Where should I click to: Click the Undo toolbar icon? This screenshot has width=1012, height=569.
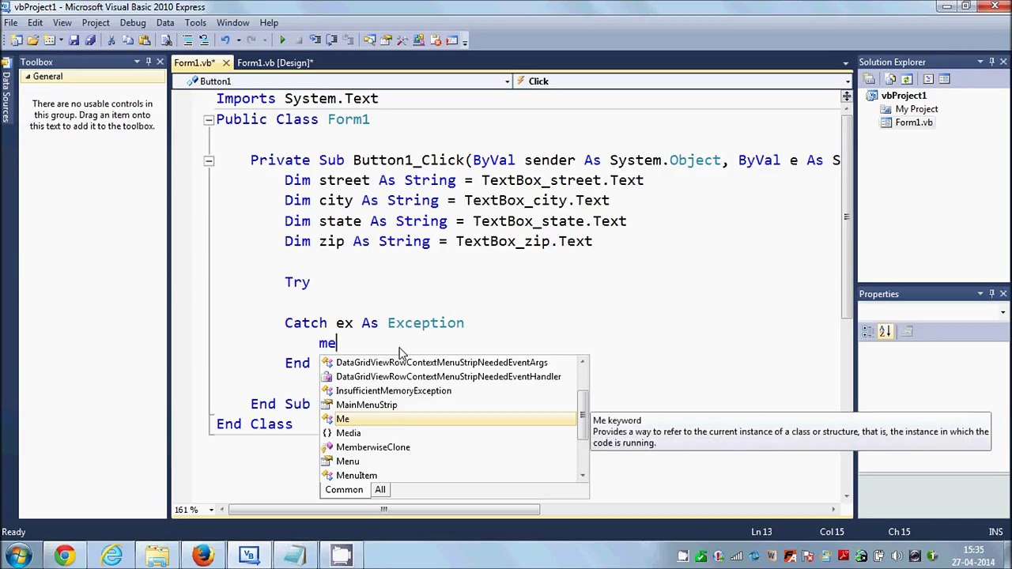pyautogui.click(x=225, y=40)
